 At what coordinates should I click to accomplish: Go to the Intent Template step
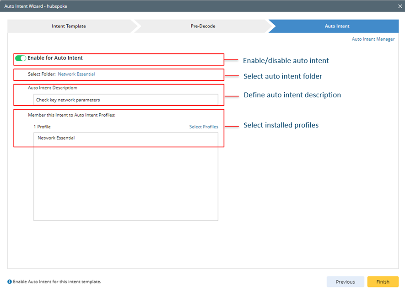pyautogui.click(x=69, y=26)
